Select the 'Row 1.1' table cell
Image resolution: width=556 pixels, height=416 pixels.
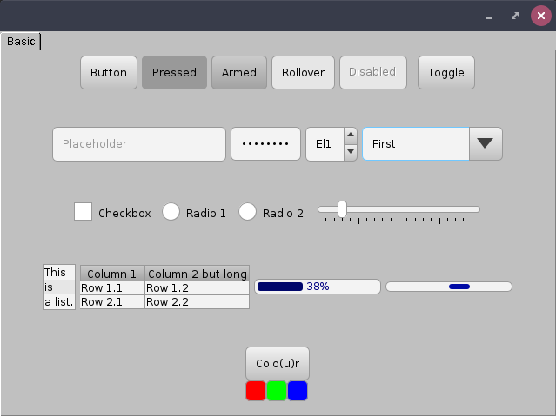point(112,287)
